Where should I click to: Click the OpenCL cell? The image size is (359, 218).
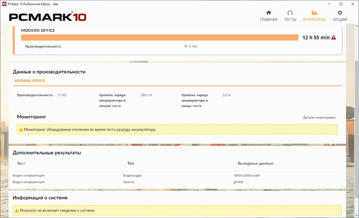coord(129,182)
